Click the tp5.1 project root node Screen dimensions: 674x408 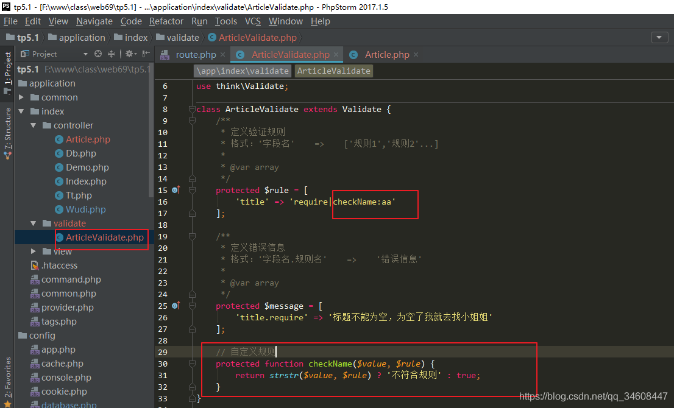29,69
